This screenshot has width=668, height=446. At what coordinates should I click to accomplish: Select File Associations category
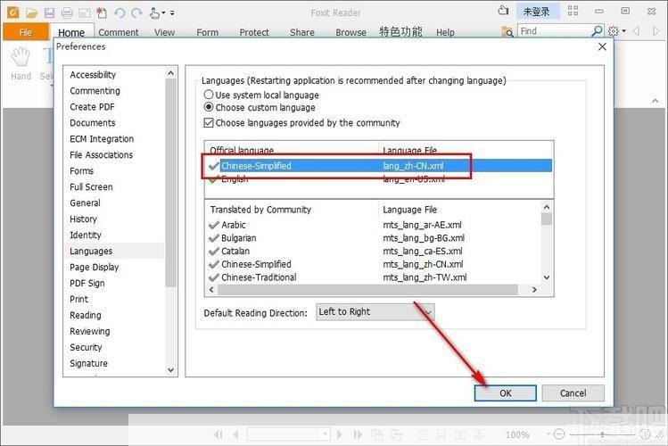point(102,155)
